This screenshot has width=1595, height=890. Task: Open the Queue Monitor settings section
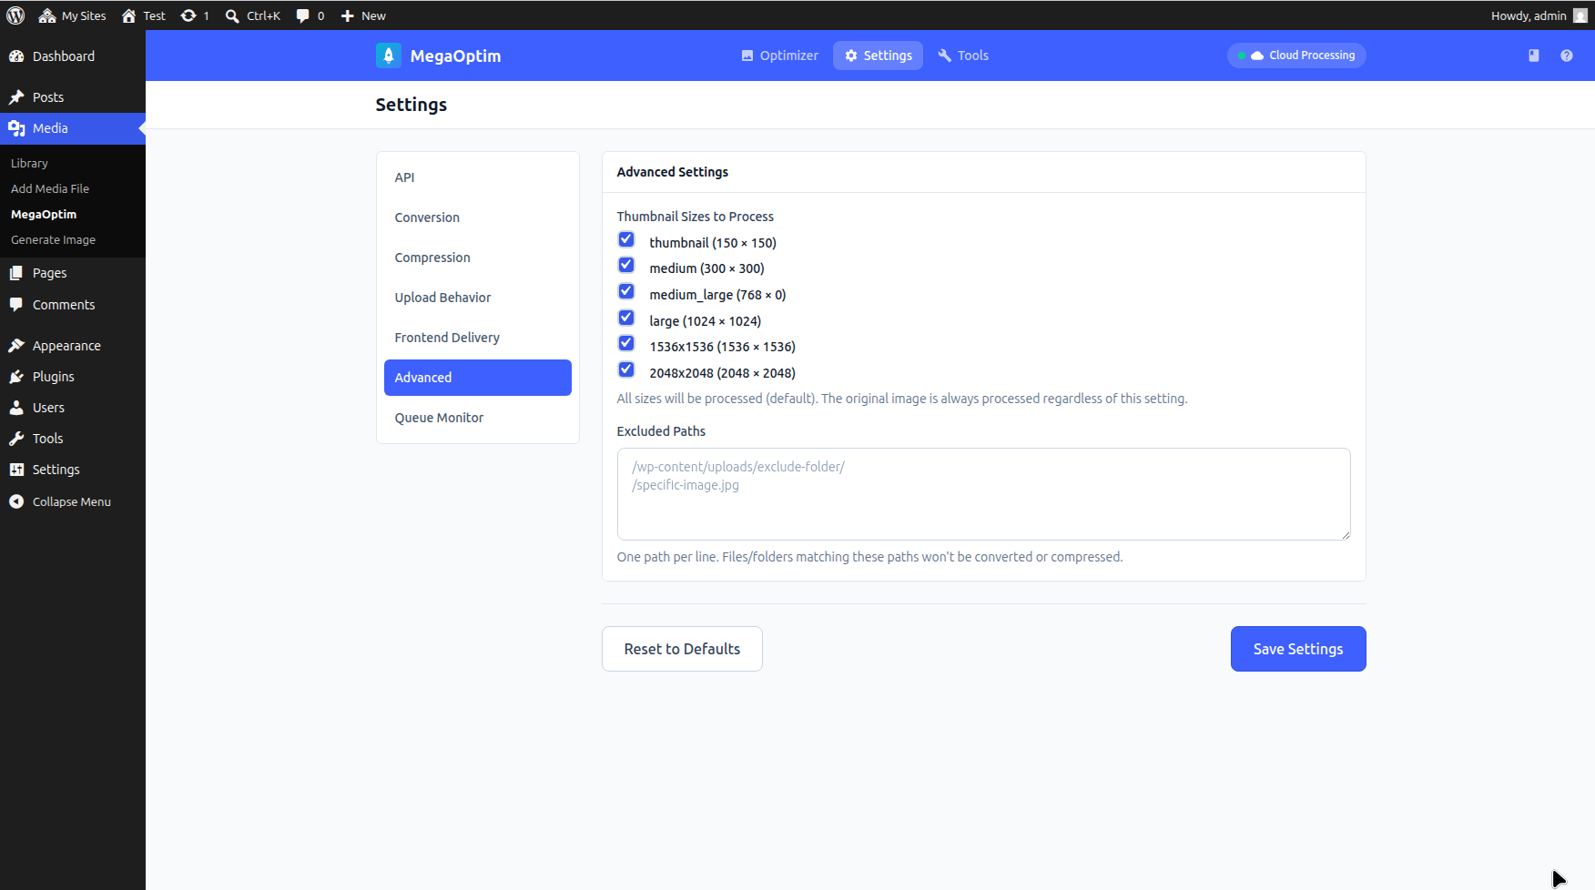(439, 417)
